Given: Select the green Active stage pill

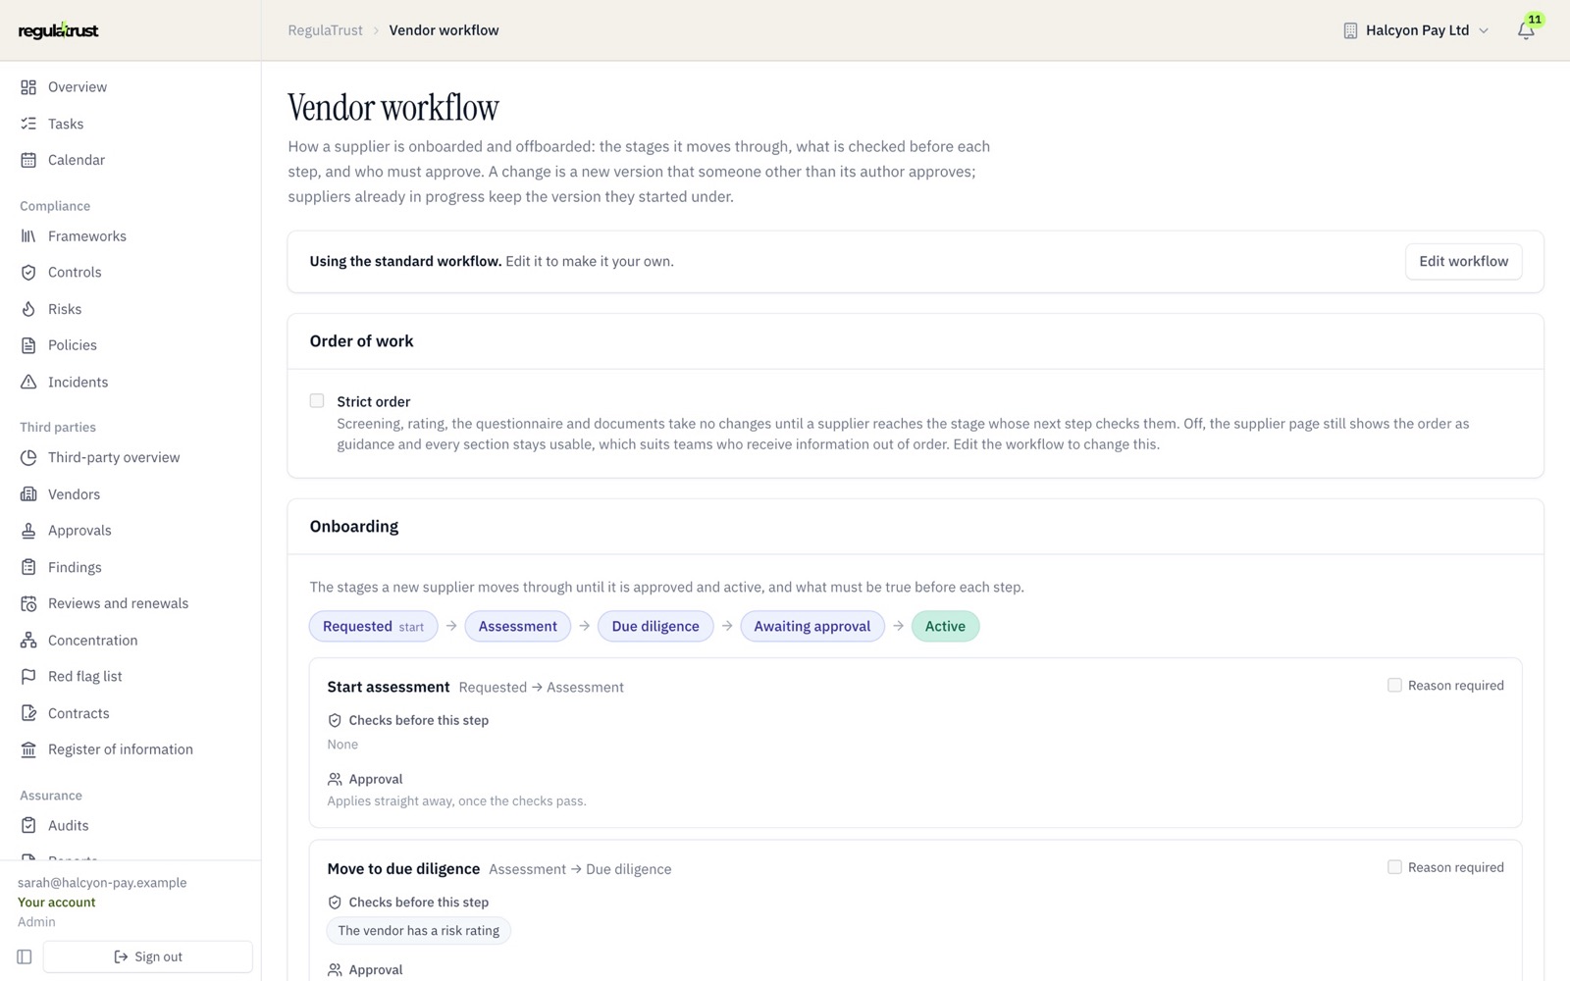Looking at the screenshot, I should pyautogui.click(x=945, y=626).
